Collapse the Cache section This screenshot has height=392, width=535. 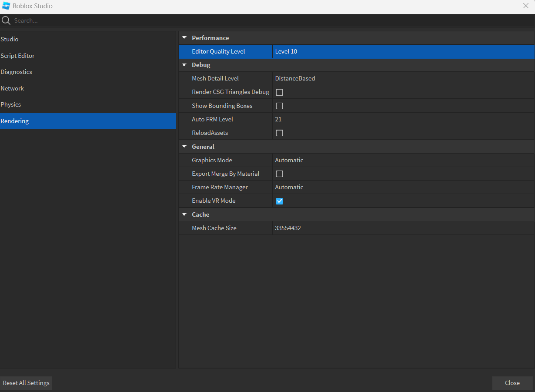coord(184,214)
